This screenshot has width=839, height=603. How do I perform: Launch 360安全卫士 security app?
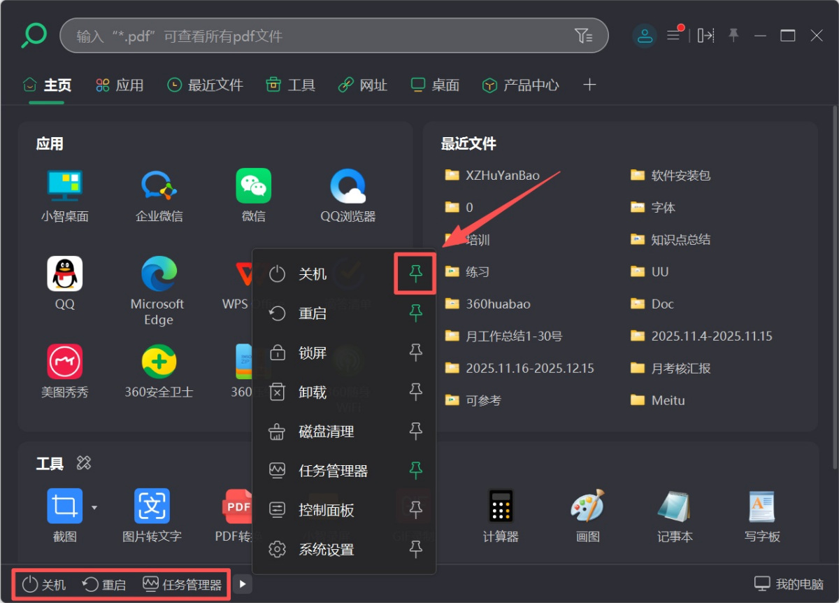tap(157, 371)
